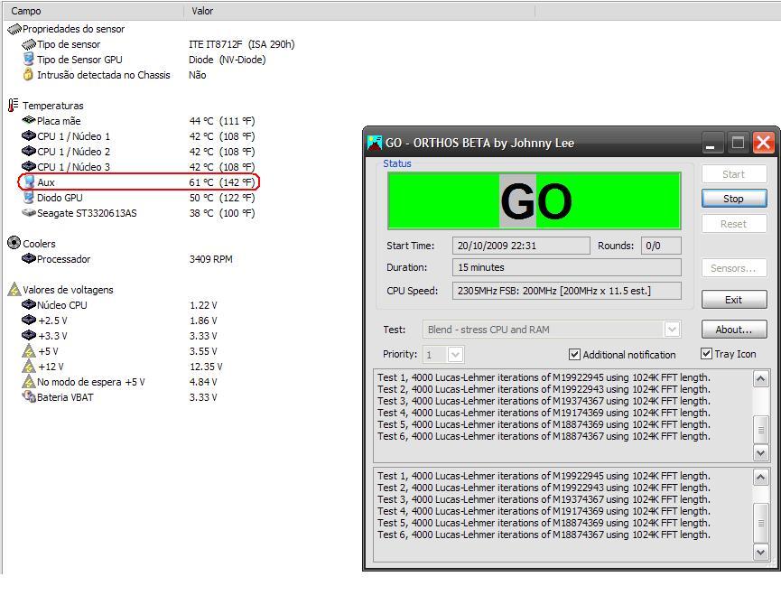Viewport: 781px width, 595px height.
Task: Click the voltage icon for +12 V
Action: 29,367
